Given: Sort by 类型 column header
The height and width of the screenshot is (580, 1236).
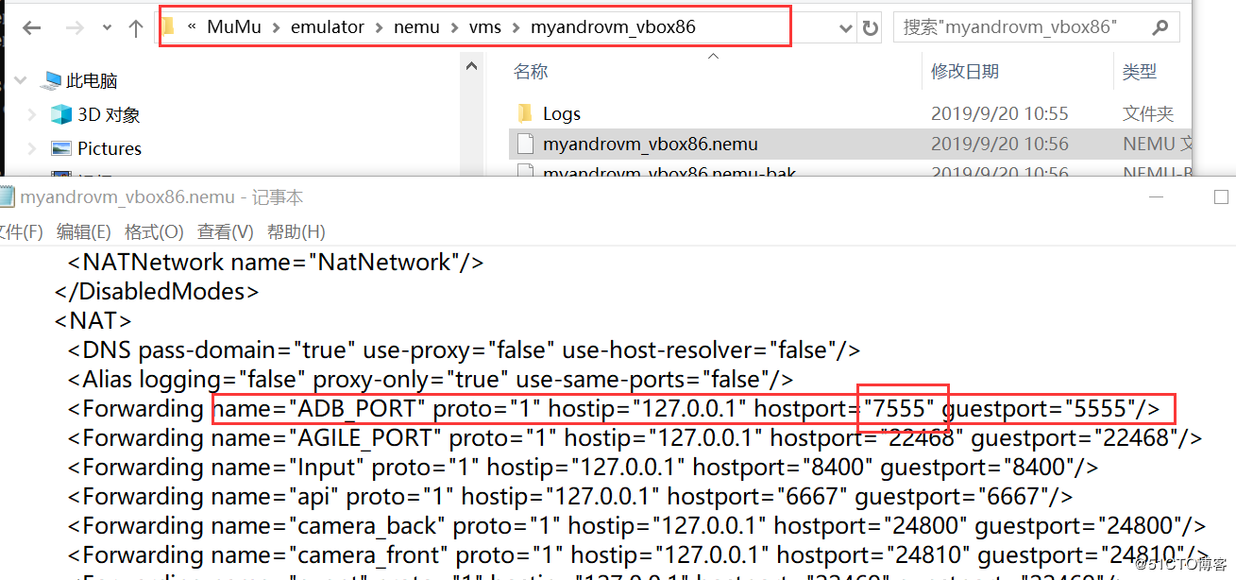Looking at the screenshot, I should pyautogui.click(x=1140, y=72).
